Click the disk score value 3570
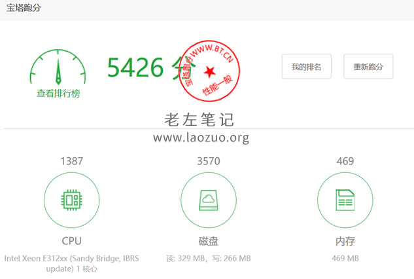 [209, 161]
